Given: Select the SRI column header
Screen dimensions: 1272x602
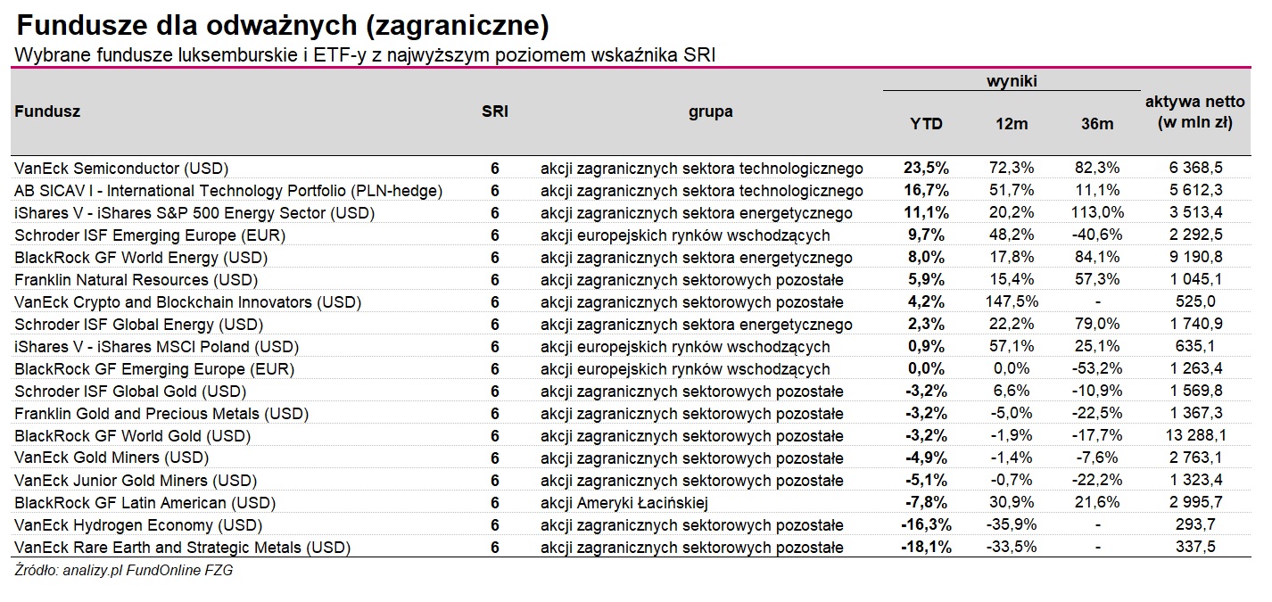Looking at the screenshot, I should coord(495,111).
